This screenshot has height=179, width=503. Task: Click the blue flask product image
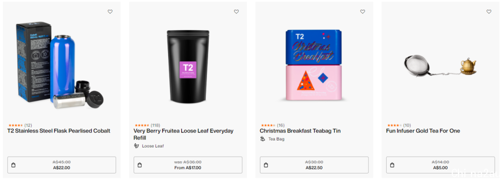61,66
